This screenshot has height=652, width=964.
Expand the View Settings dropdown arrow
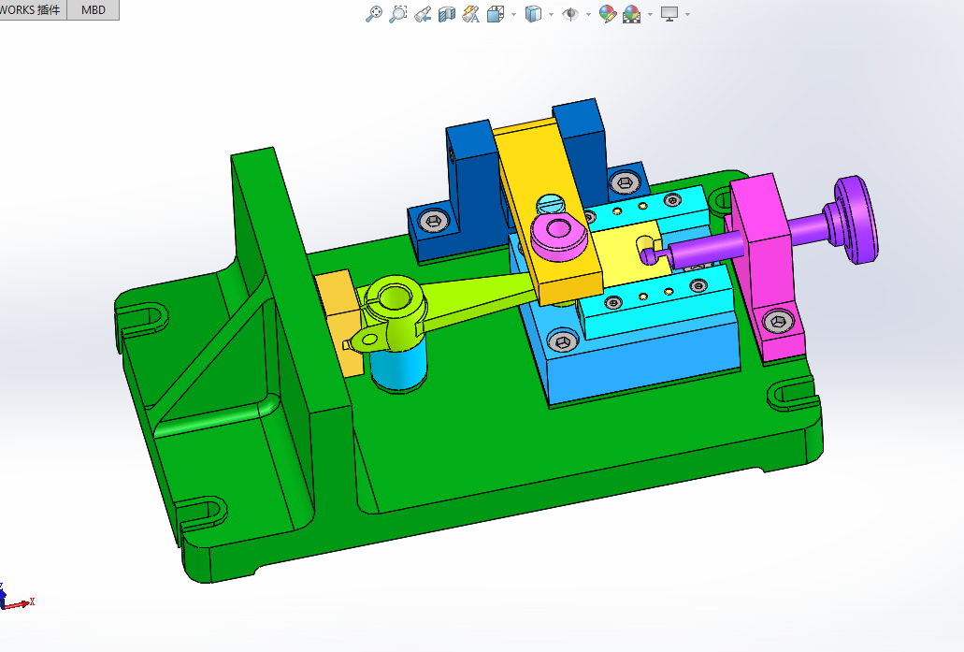(687, 14)
